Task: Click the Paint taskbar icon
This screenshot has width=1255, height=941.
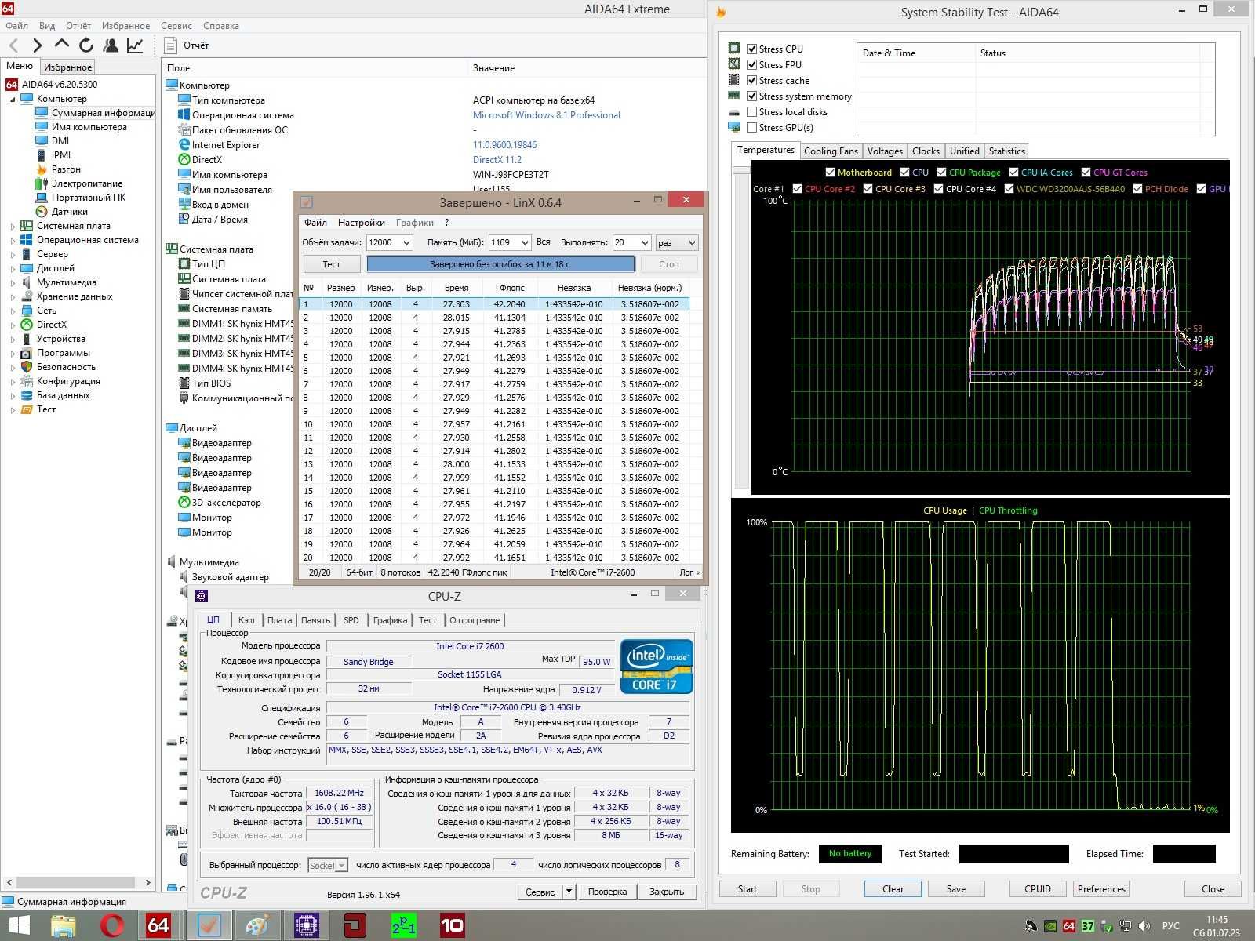Action: [x=257, y=925]
